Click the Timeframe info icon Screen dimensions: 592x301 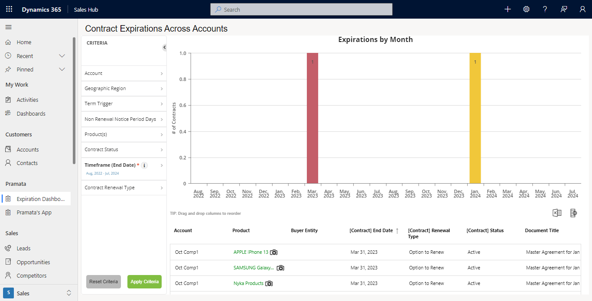coord(145,165)
